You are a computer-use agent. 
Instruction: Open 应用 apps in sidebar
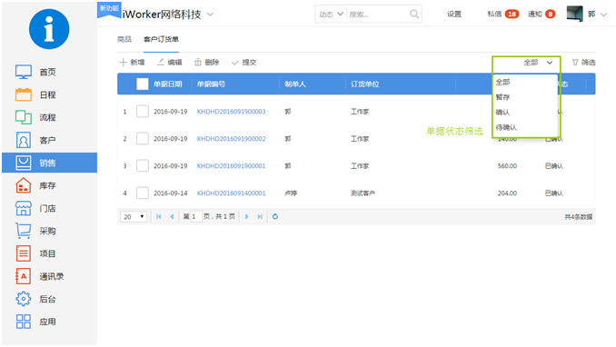coord(35,322)
